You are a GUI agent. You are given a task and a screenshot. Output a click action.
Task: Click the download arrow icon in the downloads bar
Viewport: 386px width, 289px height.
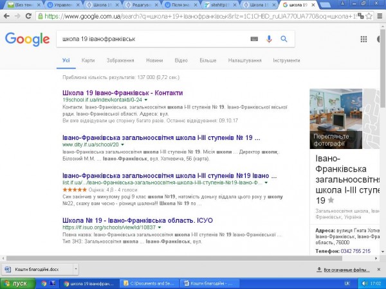319,270
